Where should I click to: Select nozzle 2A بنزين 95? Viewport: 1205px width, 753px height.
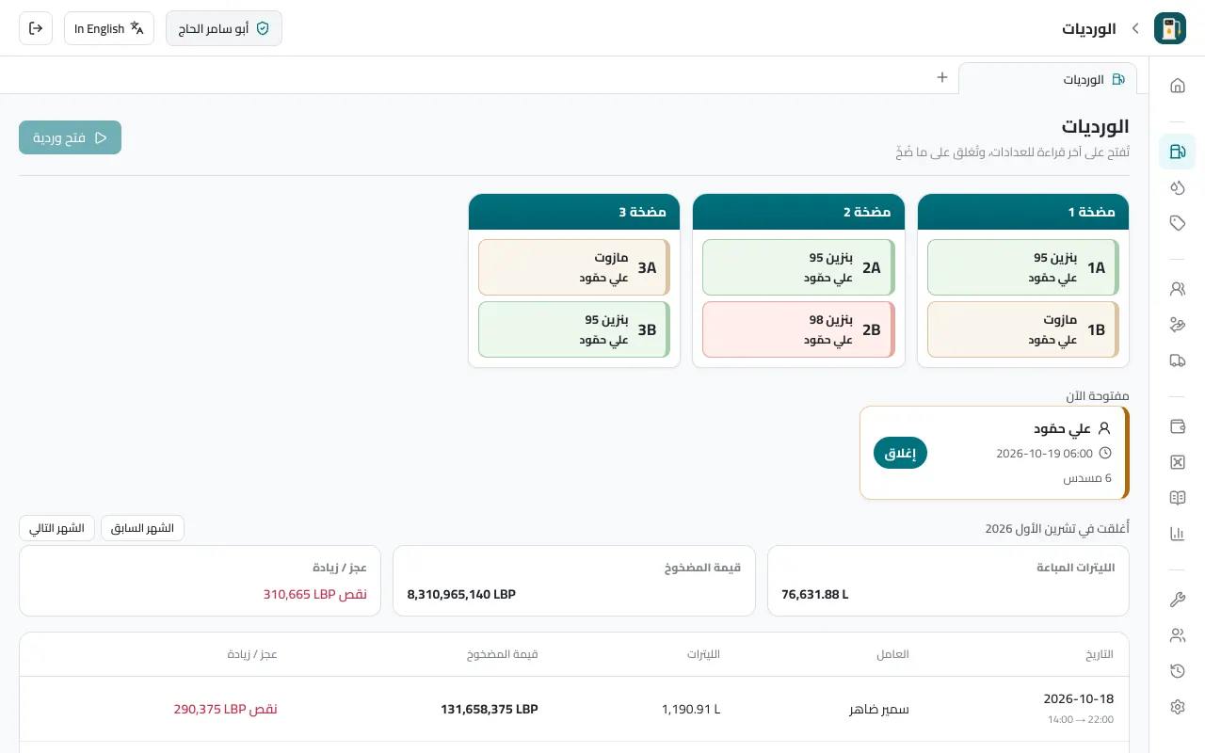click(798, 267)
